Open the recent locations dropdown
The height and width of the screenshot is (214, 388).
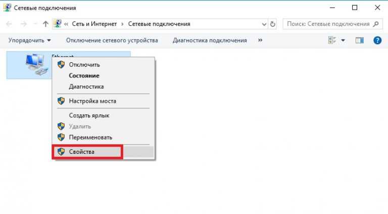pos(35,24)
